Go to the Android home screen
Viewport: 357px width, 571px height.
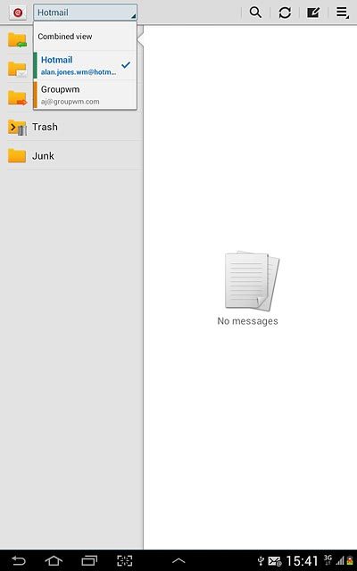tap(54, 560)
